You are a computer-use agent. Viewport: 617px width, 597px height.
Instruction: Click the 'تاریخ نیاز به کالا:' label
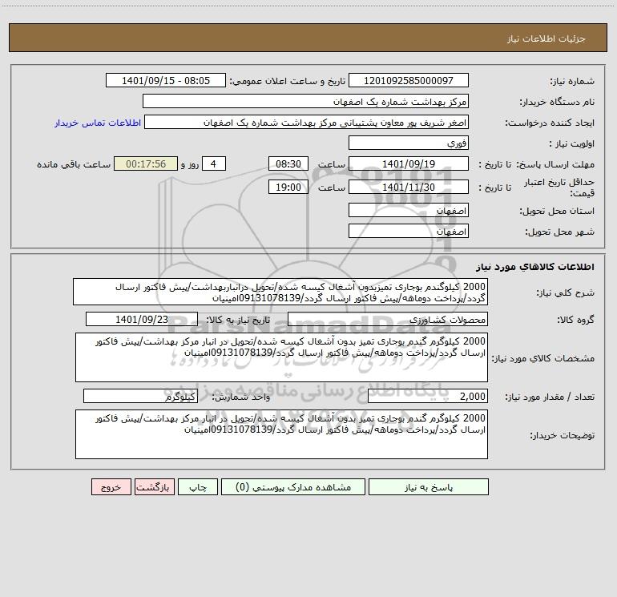pos(239,320)
